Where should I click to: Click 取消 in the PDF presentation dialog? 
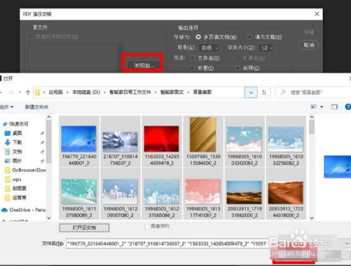click(309, 45)
